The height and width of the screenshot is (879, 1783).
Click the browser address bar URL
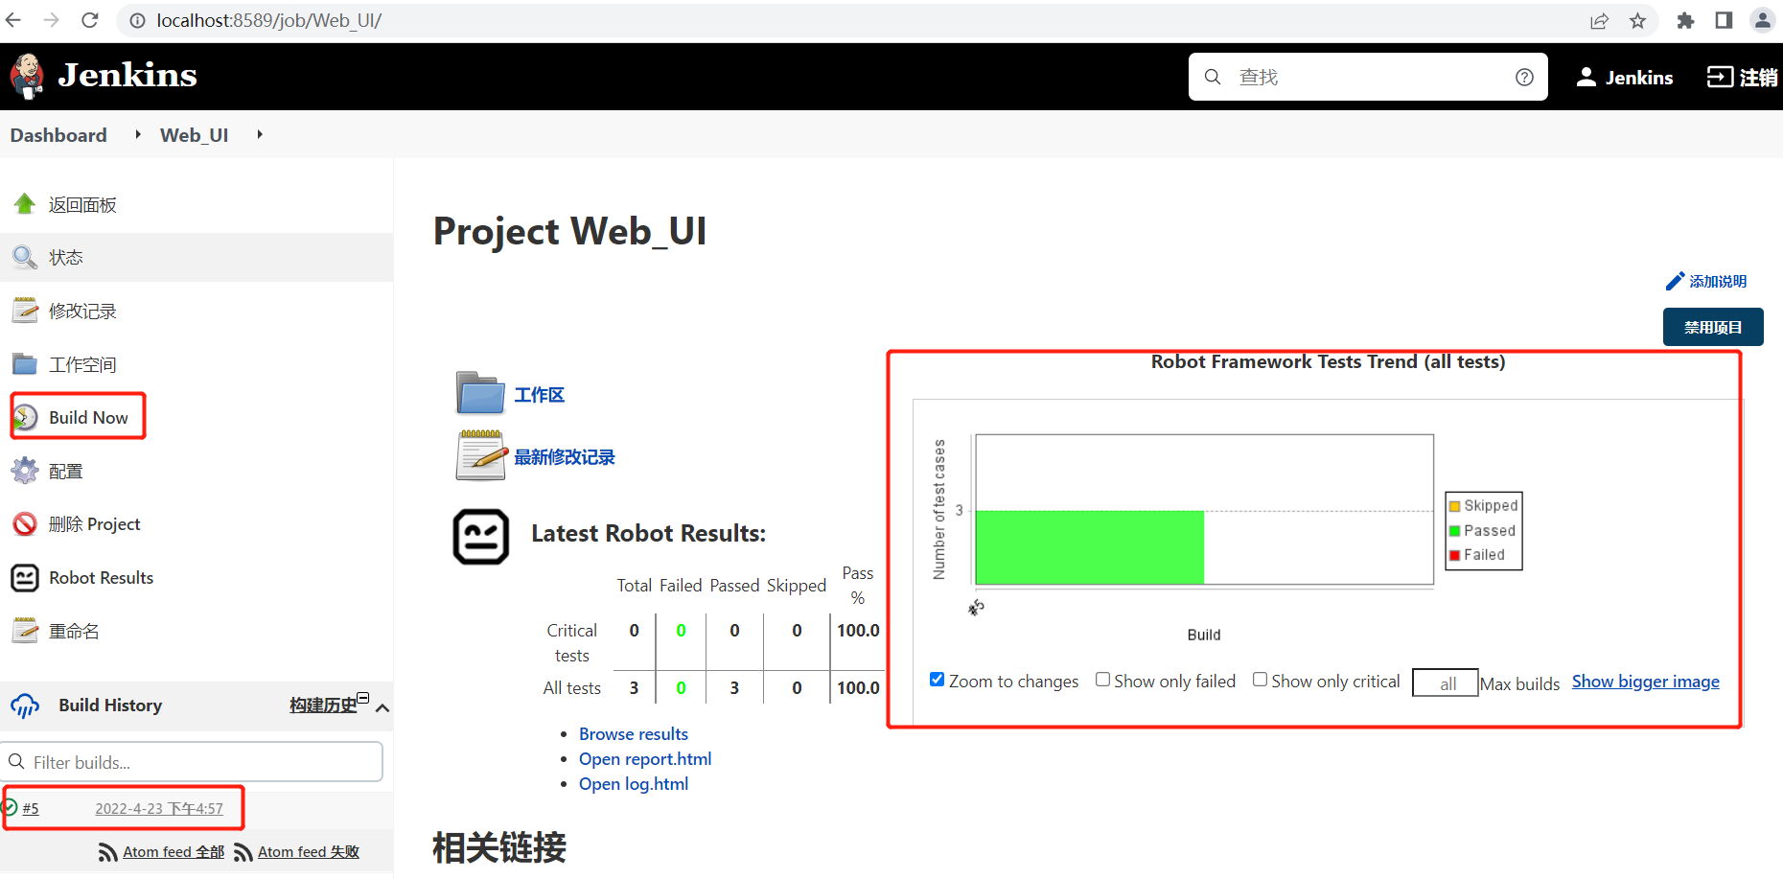[268, 20]
